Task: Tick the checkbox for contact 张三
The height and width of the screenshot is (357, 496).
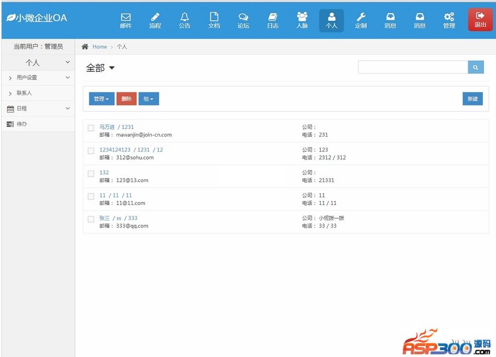Action: pyautogui.click(x=91, y=219)
